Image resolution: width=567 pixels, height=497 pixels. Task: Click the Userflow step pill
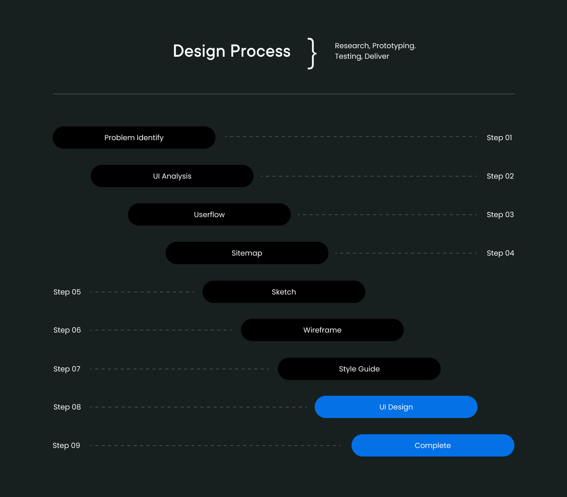pyautogui.click(x=209, y=214)
